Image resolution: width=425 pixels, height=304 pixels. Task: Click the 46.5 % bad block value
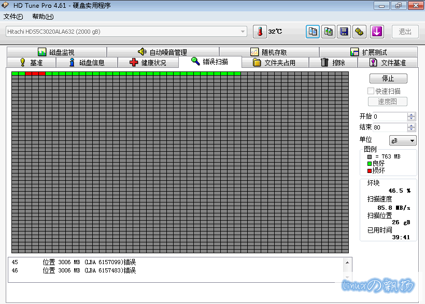400,191
